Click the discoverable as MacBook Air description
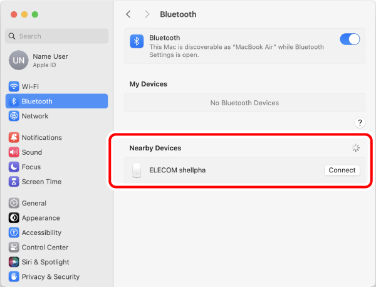Screen dimensions: 376x287 [x=236, y=51]
